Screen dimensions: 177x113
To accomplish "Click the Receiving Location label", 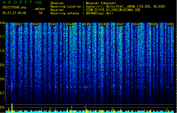I will 66,6.
